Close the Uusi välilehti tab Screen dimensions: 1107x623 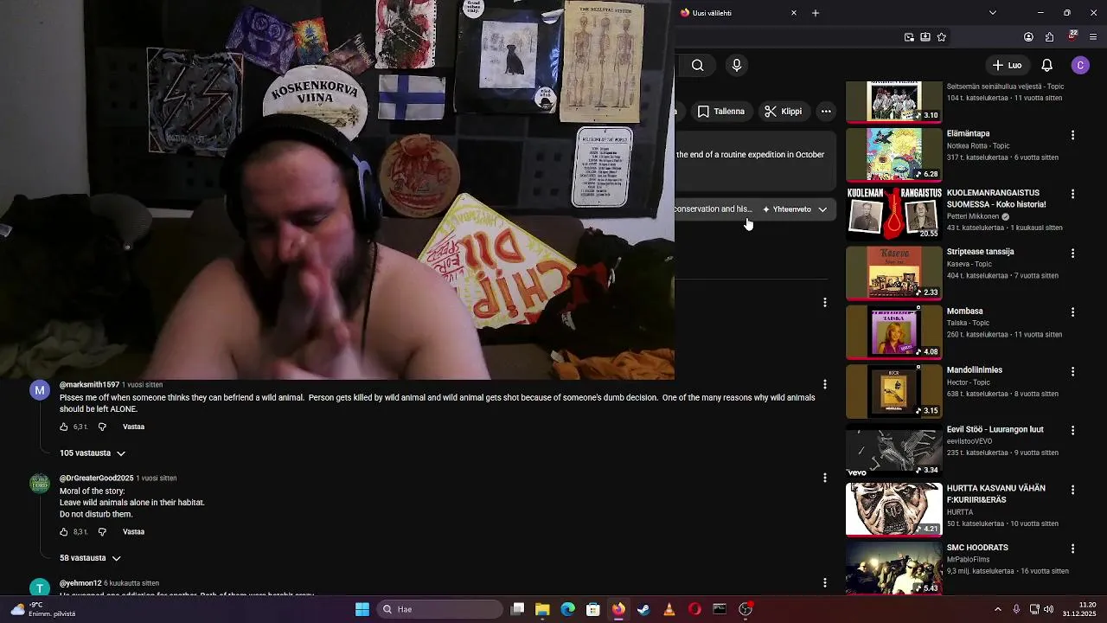coord(794,13)
